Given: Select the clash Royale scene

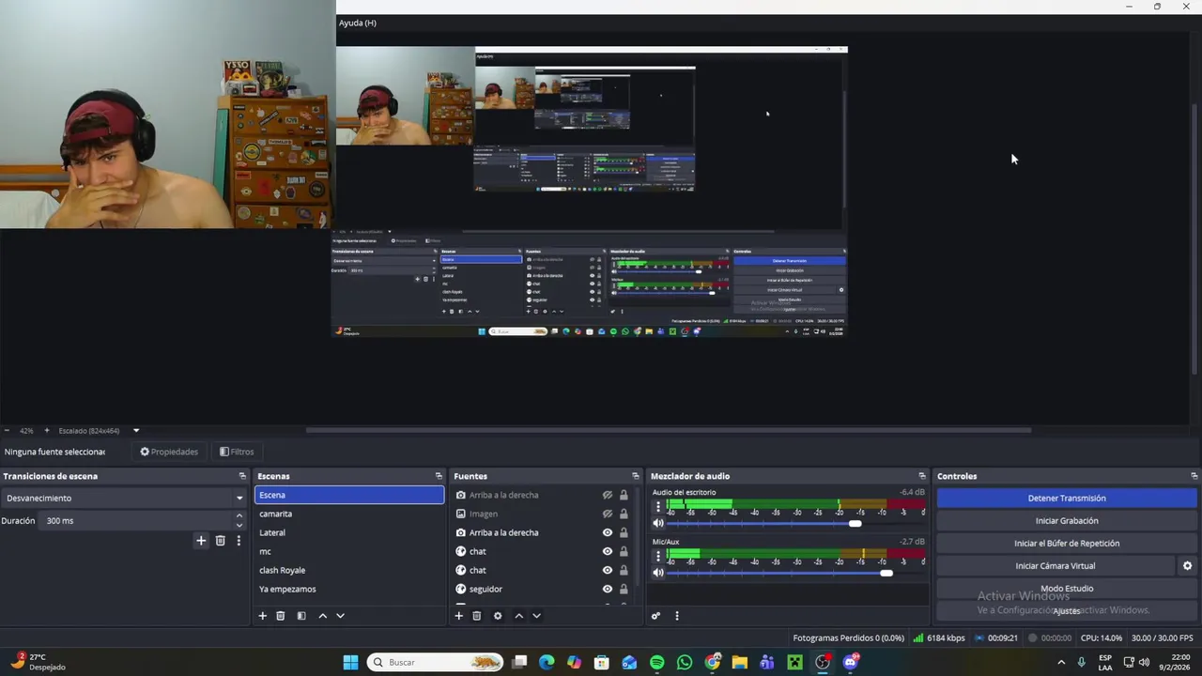Looking at the screenshot, I should coord(349,570).
